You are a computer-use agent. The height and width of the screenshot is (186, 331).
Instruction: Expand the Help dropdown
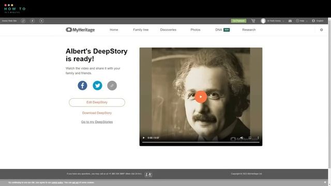coord(302,21)
